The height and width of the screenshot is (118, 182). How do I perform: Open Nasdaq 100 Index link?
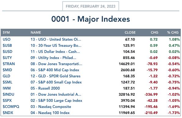click(x=50, y=113)
